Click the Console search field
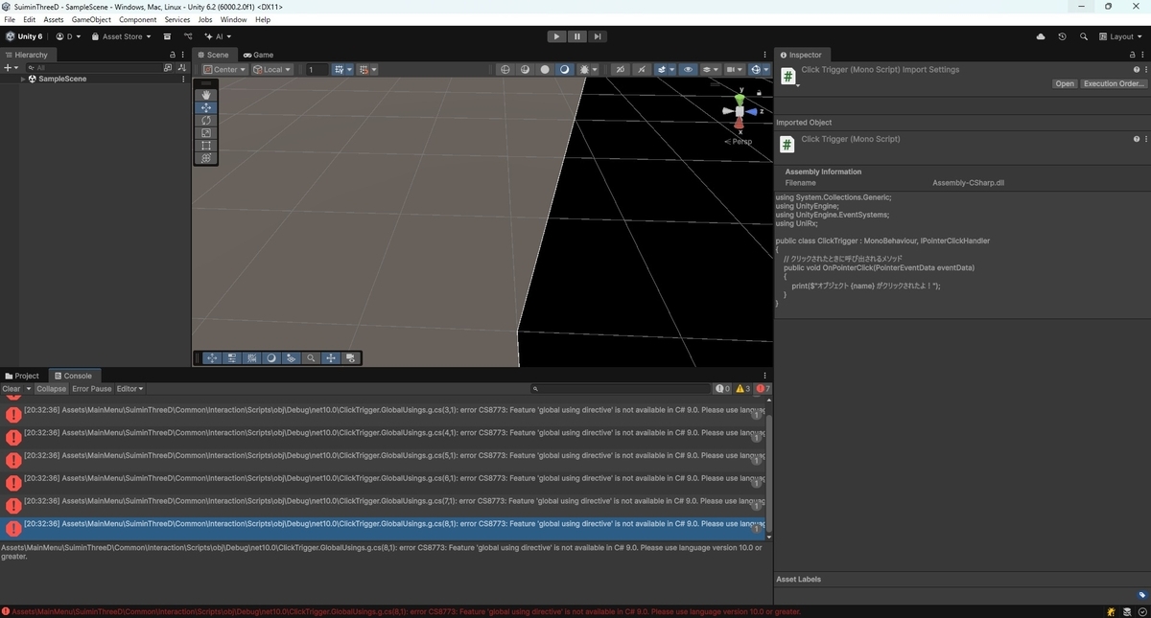Screen dimensions: 1151x618 [x=622, y=389]
